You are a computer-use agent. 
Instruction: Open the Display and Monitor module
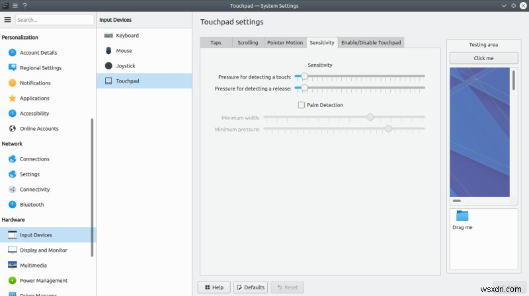coord(43,250)
